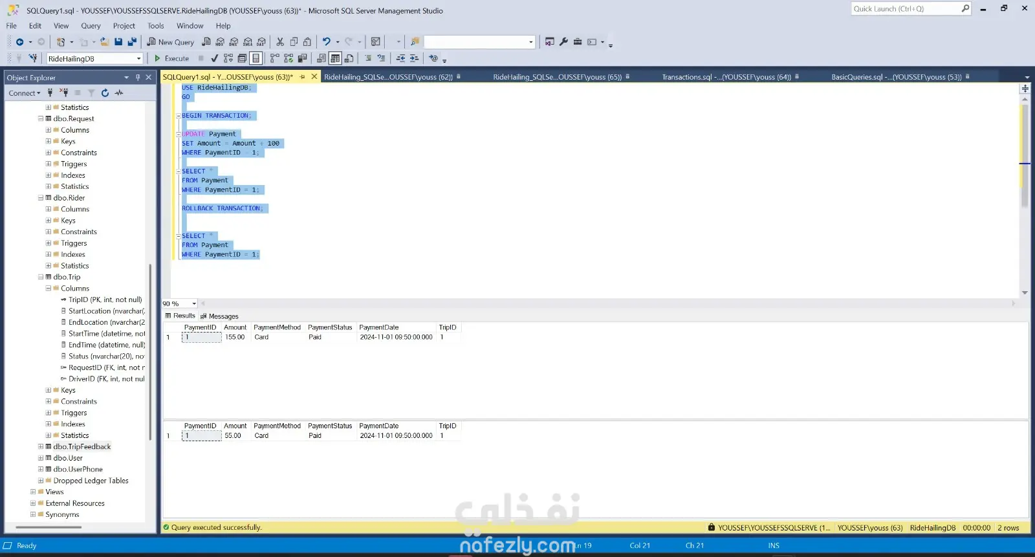The height and width of the screenshot is (557, 1035).
Task: Click the Change Connection icon
Action: tap(32, 58)
